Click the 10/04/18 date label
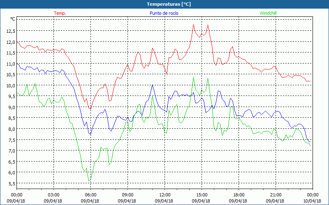 click(312, 201)
